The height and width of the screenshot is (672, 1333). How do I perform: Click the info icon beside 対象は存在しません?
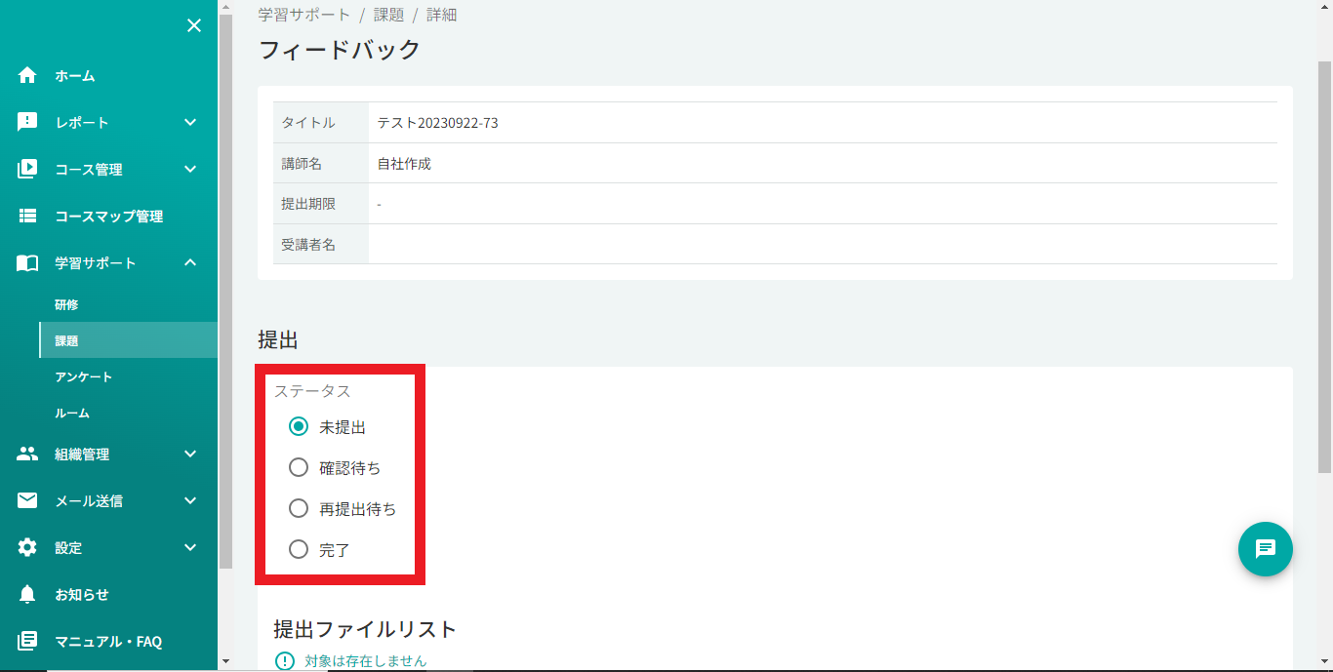click(284, 660)
